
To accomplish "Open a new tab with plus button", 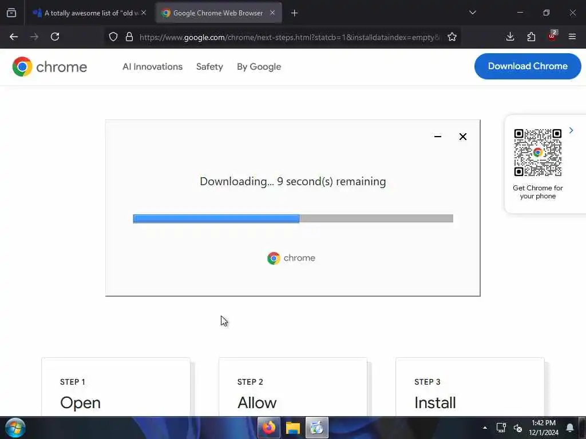I will point(295,13).
